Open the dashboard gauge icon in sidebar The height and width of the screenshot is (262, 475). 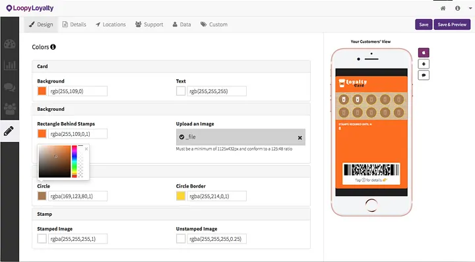[x=10, y=44]
